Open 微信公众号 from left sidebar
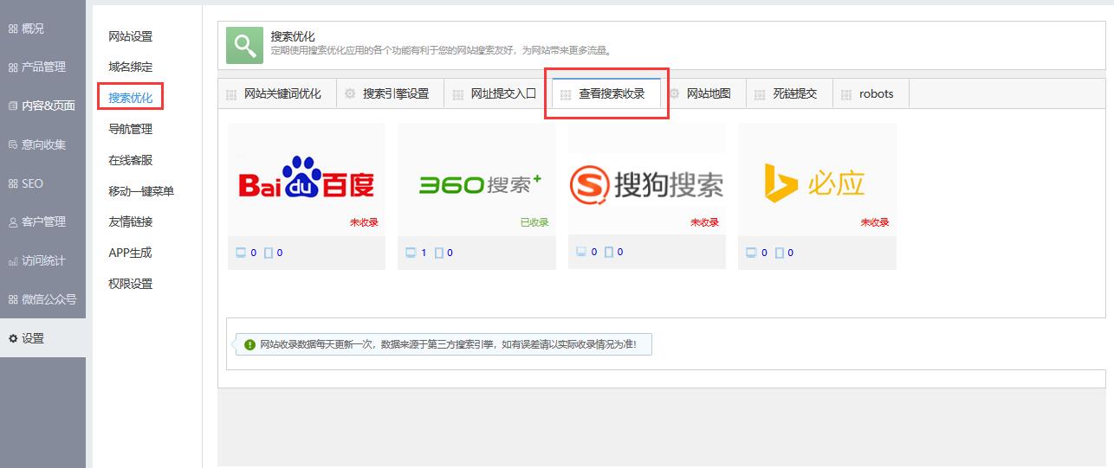 [x=49, y=299]
